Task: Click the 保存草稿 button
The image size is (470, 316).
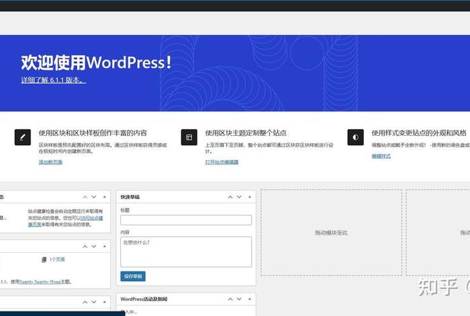Action: (x=133, y=276)
